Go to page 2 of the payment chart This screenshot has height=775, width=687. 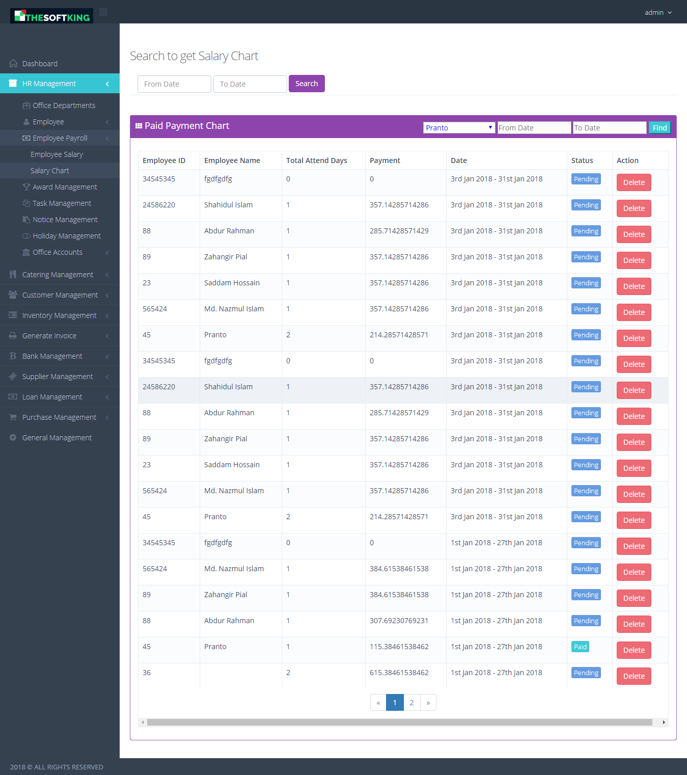pos(411,702)
